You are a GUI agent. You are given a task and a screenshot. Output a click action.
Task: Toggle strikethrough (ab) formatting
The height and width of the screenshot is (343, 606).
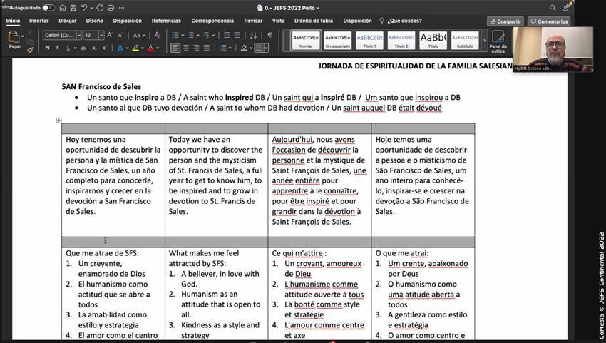point(83,48)
